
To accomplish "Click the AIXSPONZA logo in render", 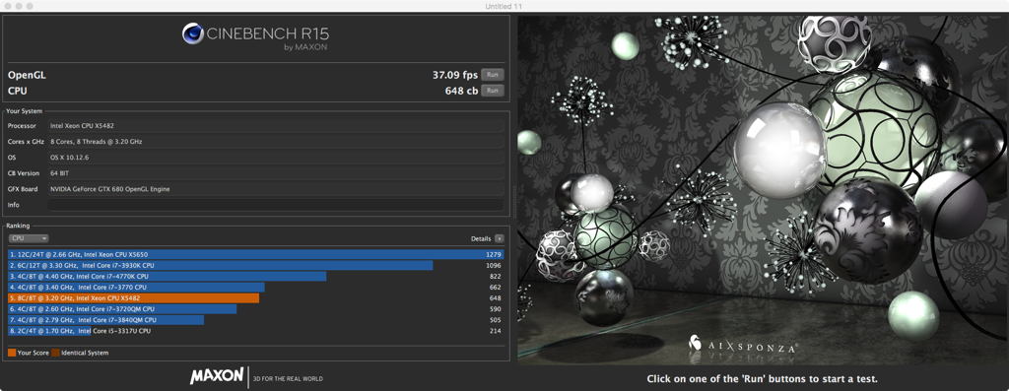I will pos(743,345).
